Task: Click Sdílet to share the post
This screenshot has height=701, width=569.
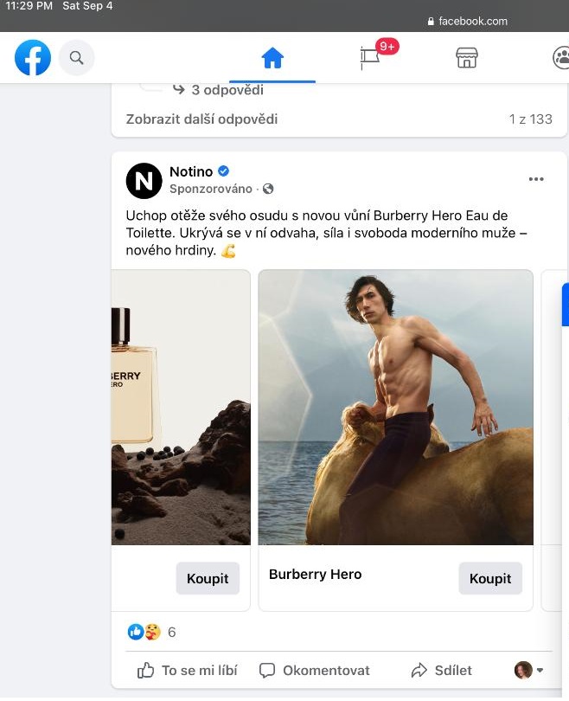Action: tap(442, 670)
